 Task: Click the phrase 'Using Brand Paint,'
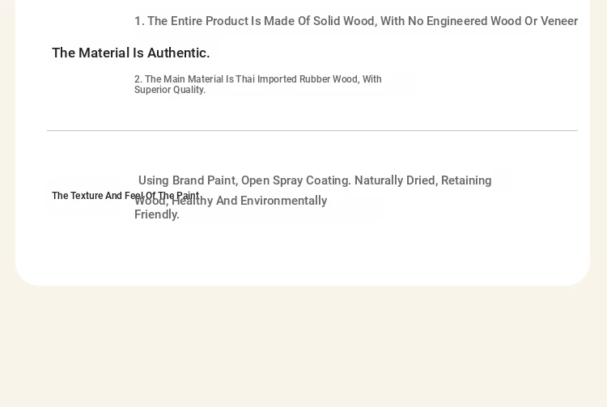point(188,180)
